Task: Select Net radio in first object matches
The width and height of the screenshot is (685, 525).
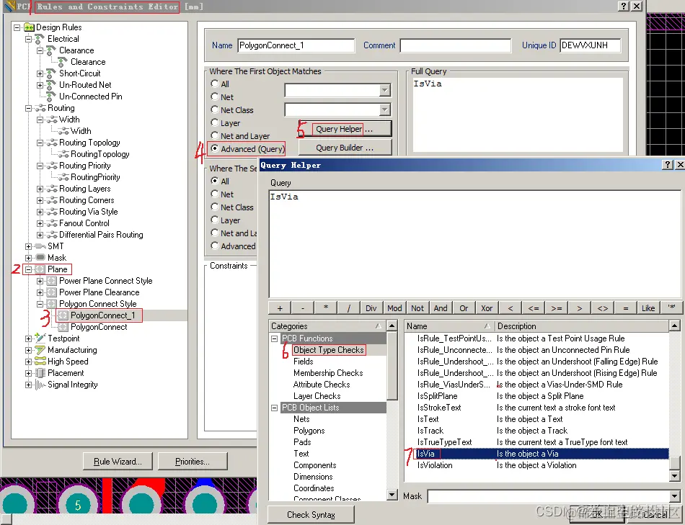Action: (214, 97)
